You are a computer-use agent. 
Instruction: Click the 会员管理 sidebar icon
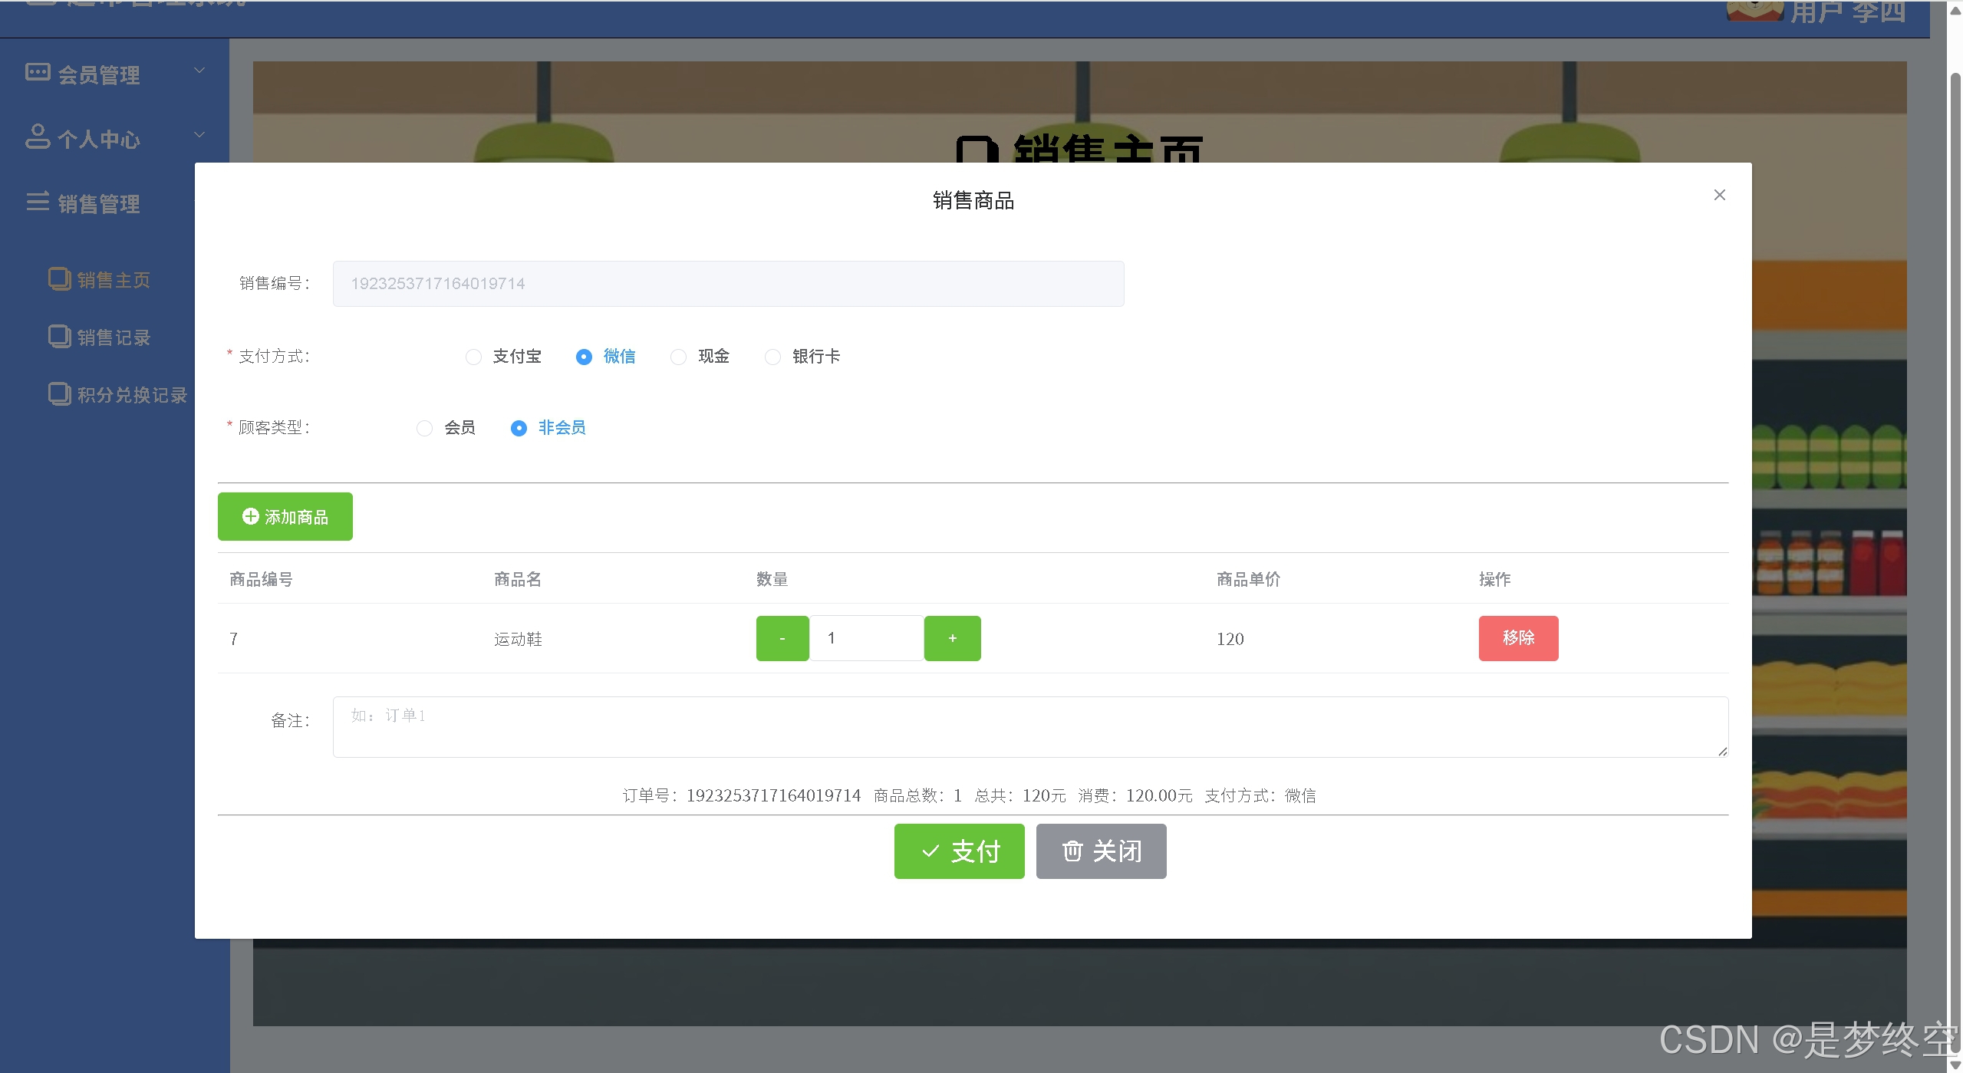click(x=38, y=73)
